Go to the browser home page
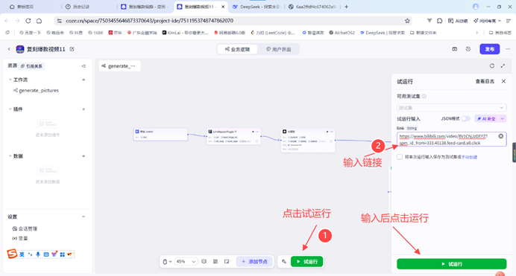The height and width of the screenshot is (276, 516). click(40, 21)
